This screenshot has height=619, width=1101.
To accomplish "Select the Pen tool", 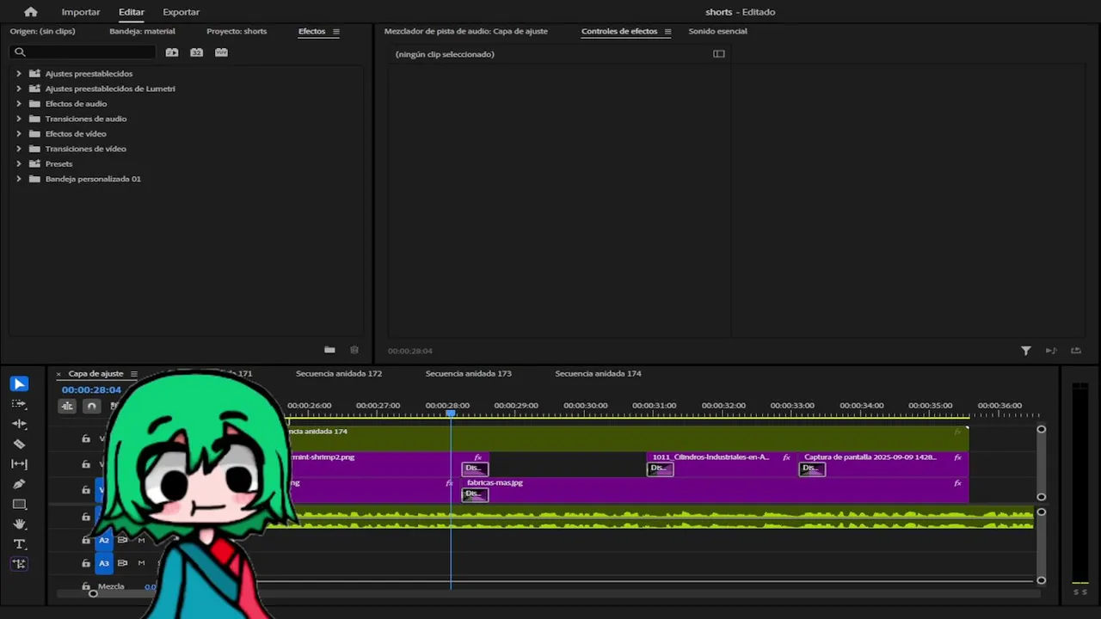I will click(19, 484).
